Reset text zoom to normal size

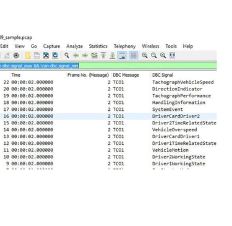coord(163,55)
